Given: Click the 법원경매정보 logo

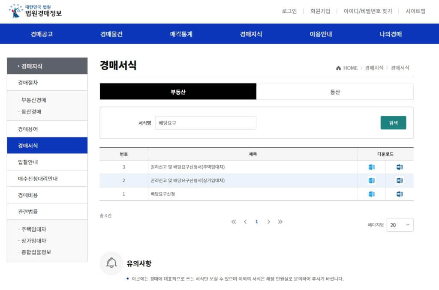Looking at the screenshot, I should tap(35, 11).
